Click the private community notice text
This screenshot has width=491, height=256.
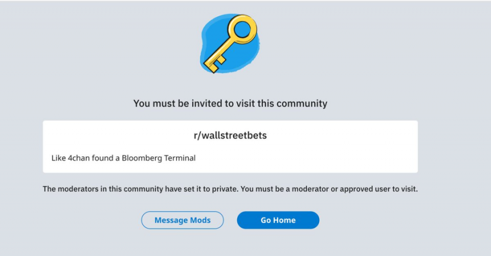pos(230,189)
